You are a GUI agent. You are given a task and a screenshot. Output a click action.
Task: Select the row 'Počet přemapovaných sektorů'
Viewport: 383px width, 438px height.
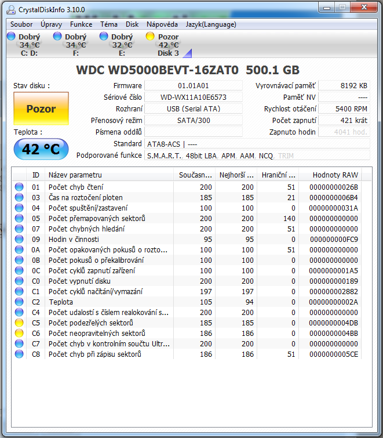point(187,218)
